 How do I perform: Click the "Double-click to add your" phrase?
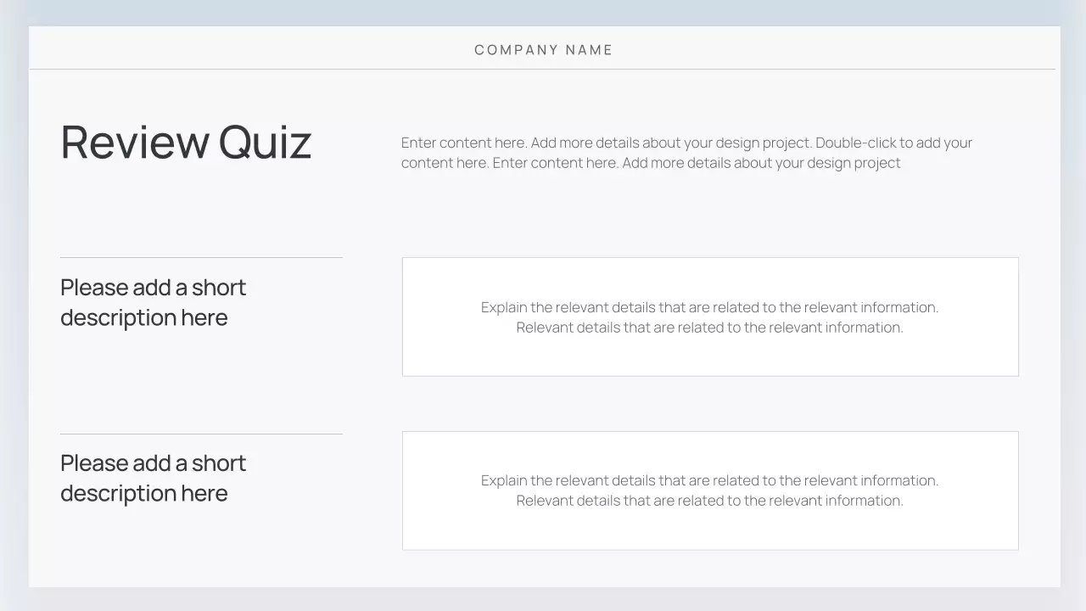893,143
